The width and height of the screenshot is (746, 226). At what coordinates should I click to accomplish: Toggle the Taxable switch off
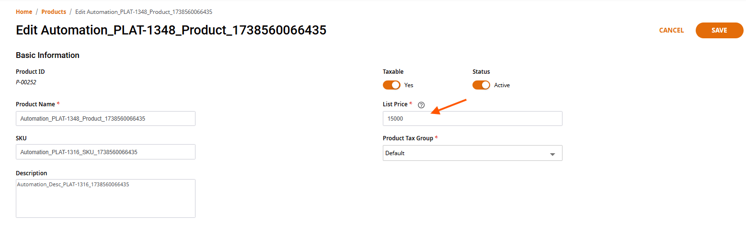click(391, 85)
